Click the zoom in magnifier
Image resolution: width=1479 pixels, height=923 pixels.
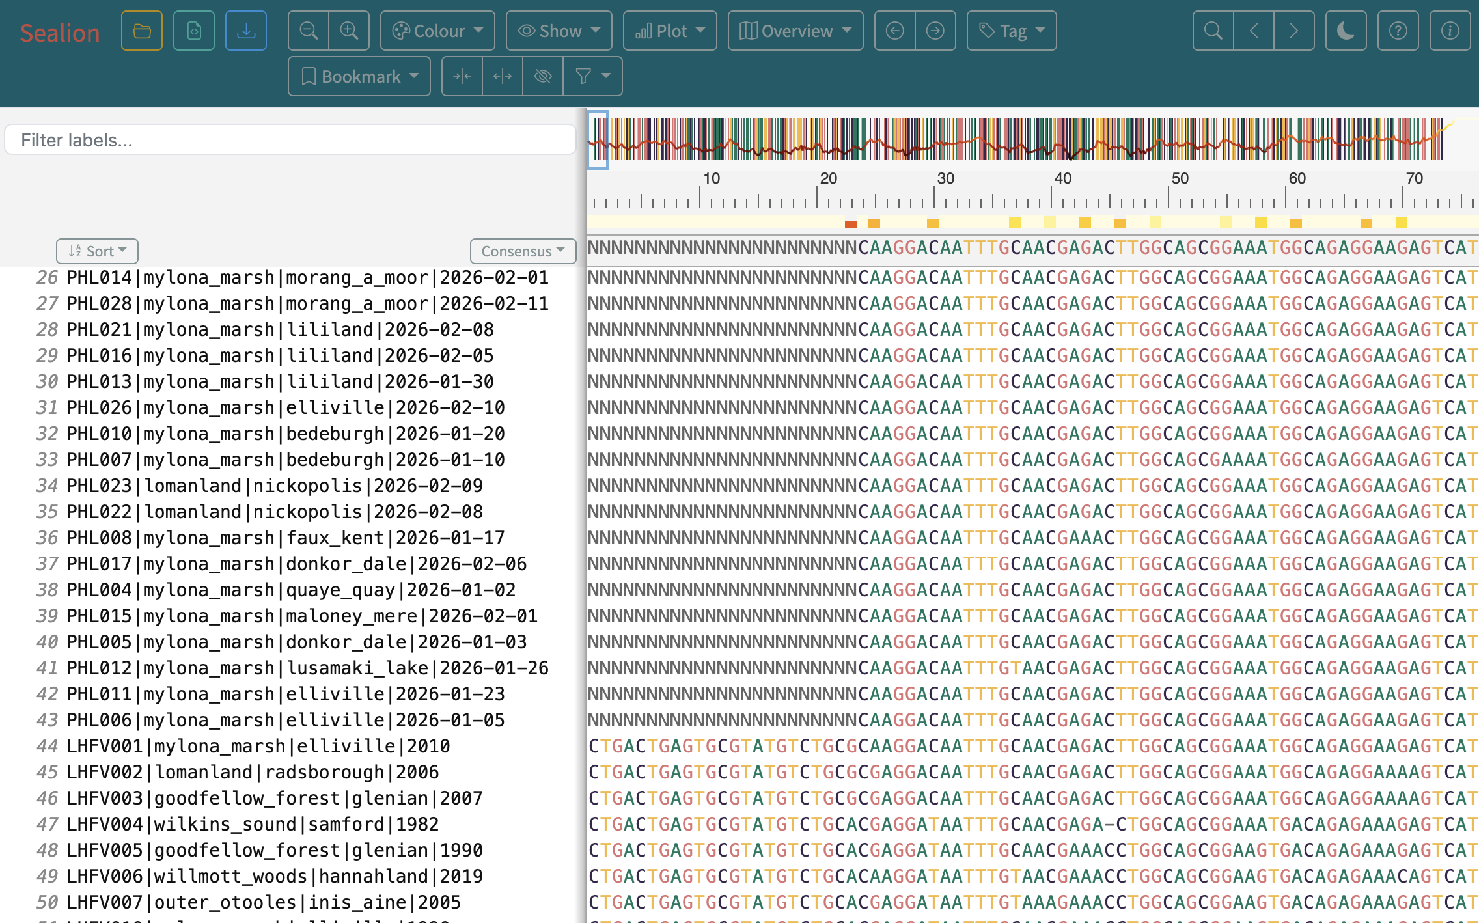pos(349,31)
